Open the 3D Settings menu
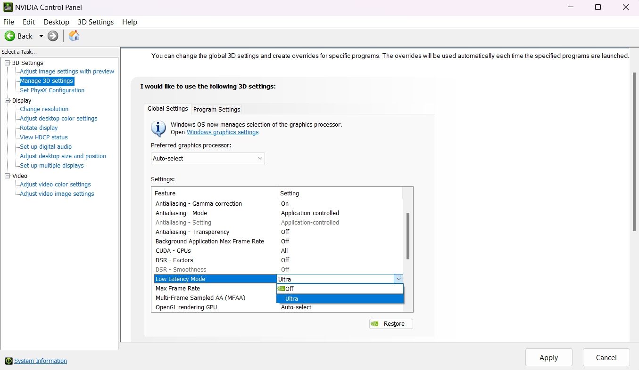 click(x=96, y=22)
